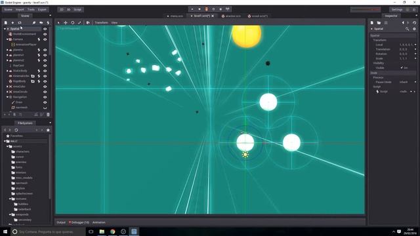This screenshot has width=420, height=236.
Task: Click the Inspector undo history icon
Action: pos(414,23)
